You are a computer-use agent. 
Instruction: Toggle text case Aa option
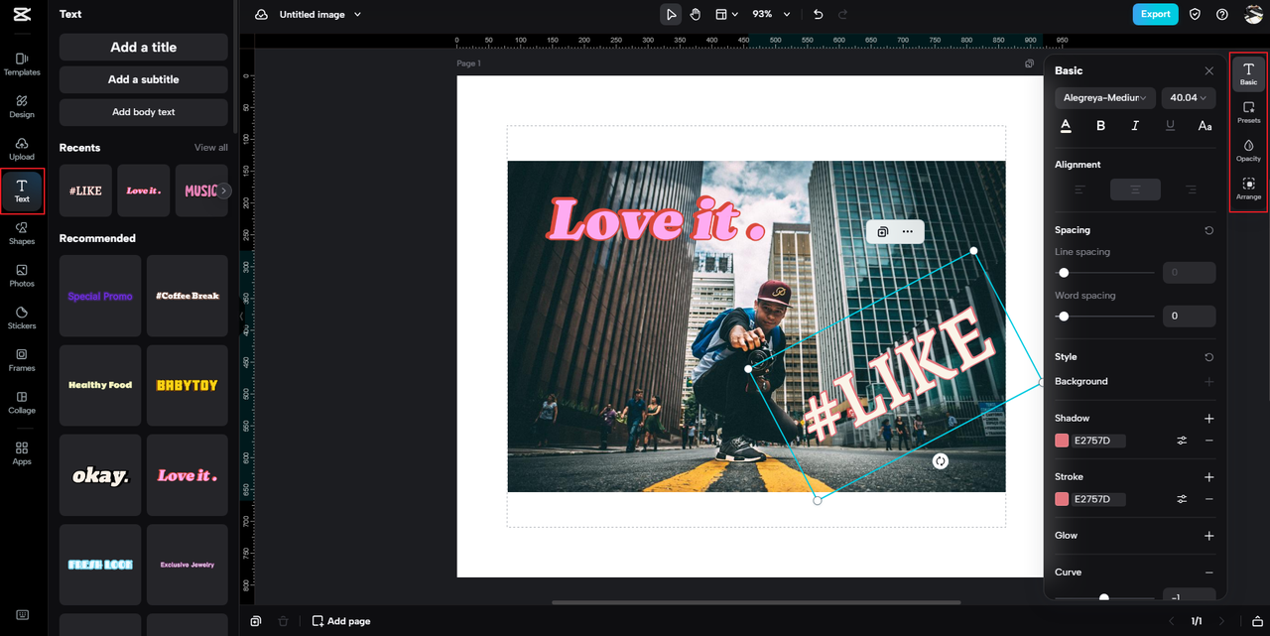pyautogui.click(x=1205, y=126)
